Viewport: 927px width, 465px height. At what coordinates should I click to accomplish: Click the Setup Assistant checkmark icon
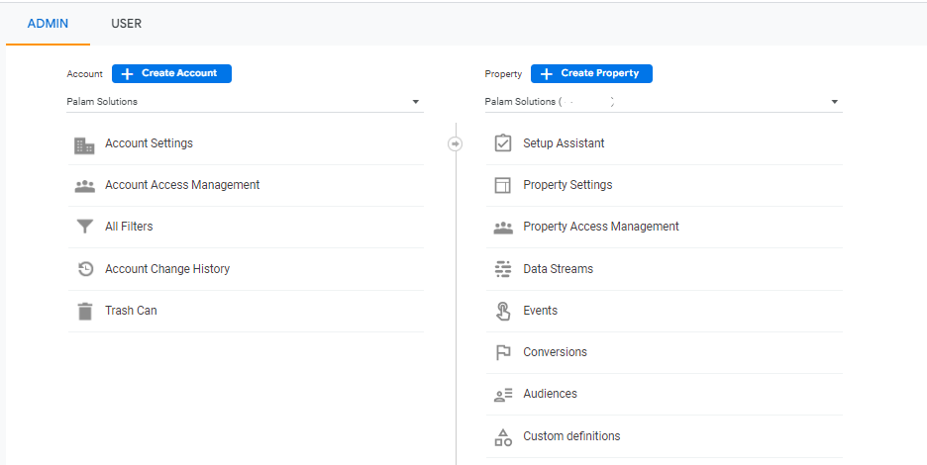click(503, 143)
